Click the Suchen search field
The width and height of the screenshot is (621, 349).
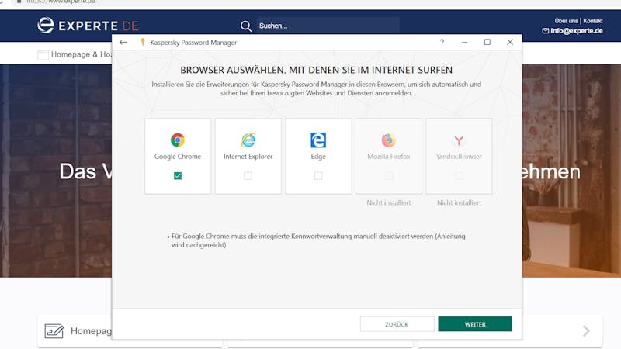[x=328, y=26]
